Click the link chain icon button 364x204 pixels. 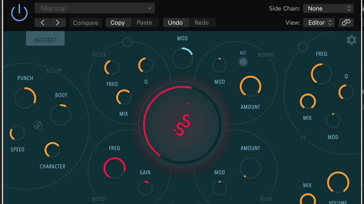[346, 23]
